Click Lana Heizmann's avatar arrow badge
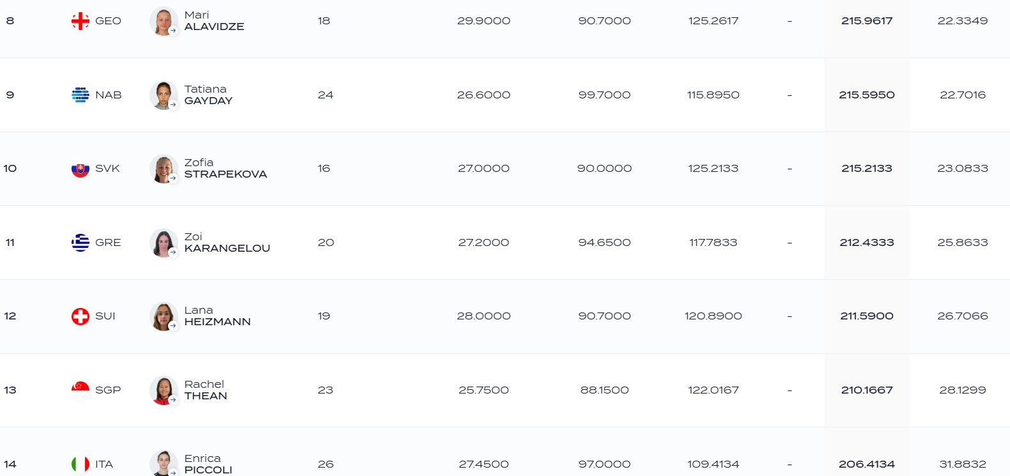This screenshot has width=1010, height=476. tap(173, 326)
